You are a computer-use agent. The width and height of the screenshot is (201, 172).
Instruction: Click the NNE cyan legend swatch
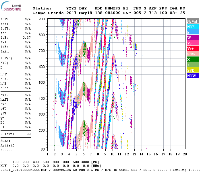193,27
